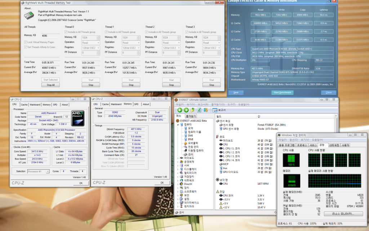The height and width of the screenshot is (231, 369).
Task: Click the warning icon beside 전압
Action: (217, 191)
